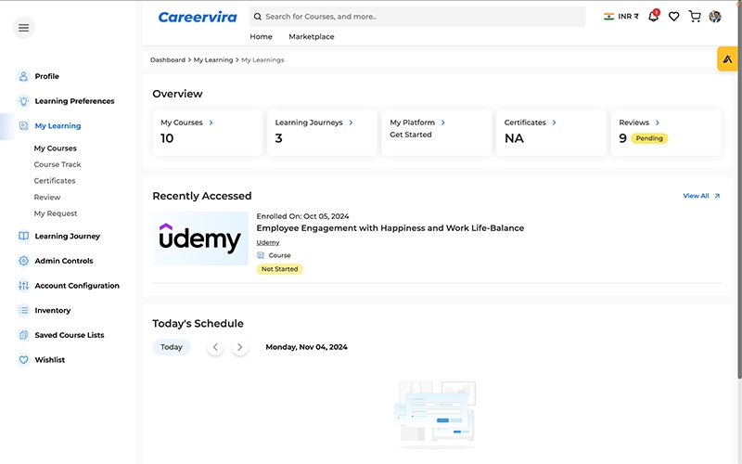Open the wishlist heart icon in header
Screen dimensions: 742x464
(x=674, y=17)
